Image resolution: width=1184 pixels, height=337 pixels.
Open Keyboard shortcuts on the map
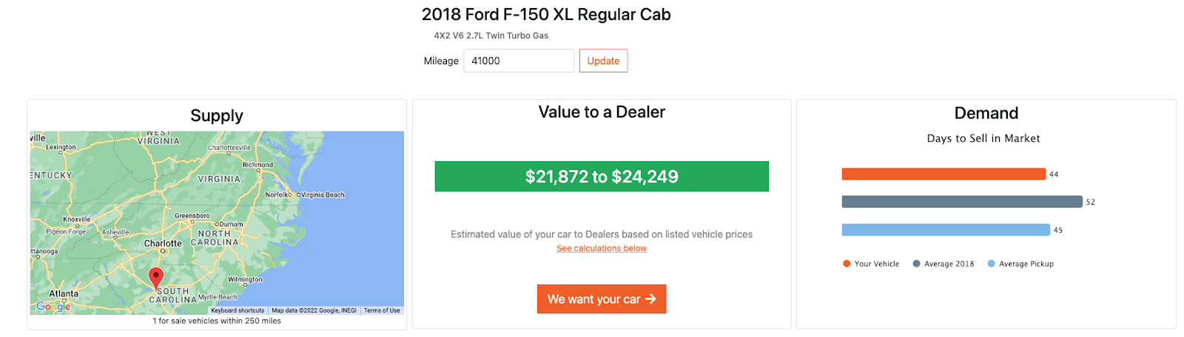pos(238,310)
